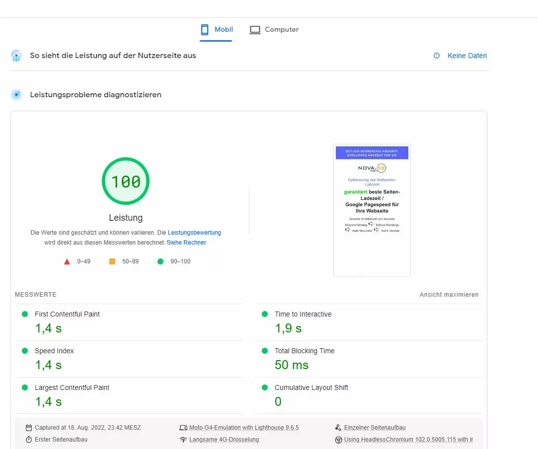The width and height of the screenshot is (538, 449).
Task: Click the calendar icon beside Captured at
Action: 29,428
